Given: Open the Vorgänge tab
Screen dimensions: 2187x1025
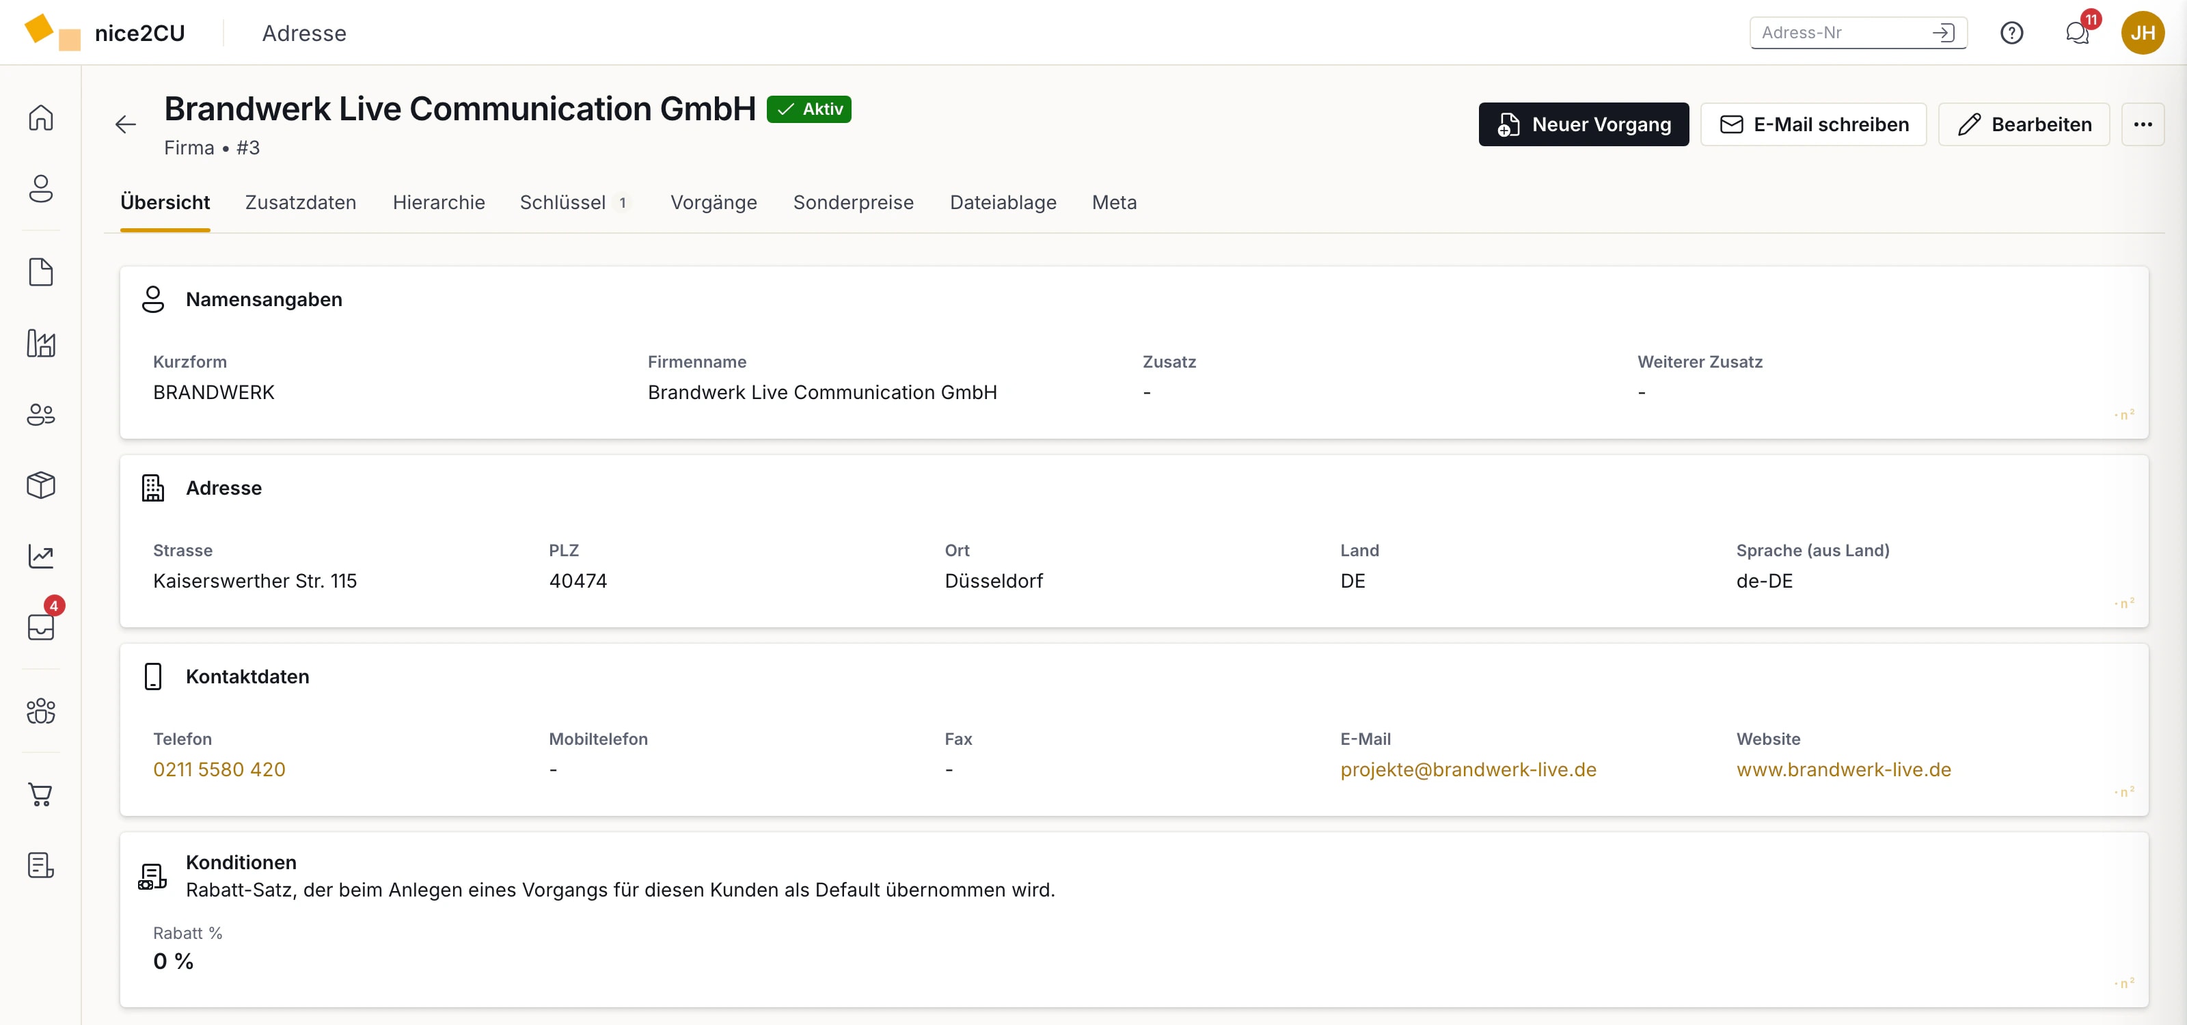Looking at the screenshot, I should point(713,203).
